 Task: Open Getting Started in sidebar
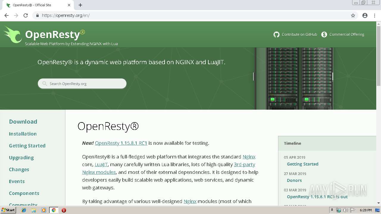click(x=27, y=146)
